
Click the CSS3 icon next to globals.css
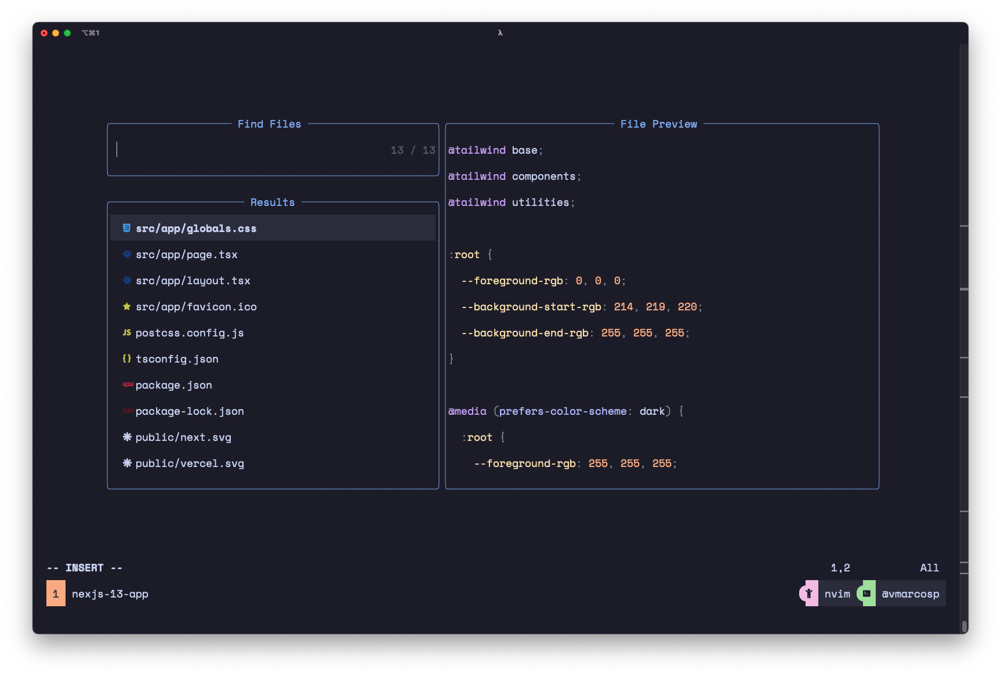click(x=127, y=227)
